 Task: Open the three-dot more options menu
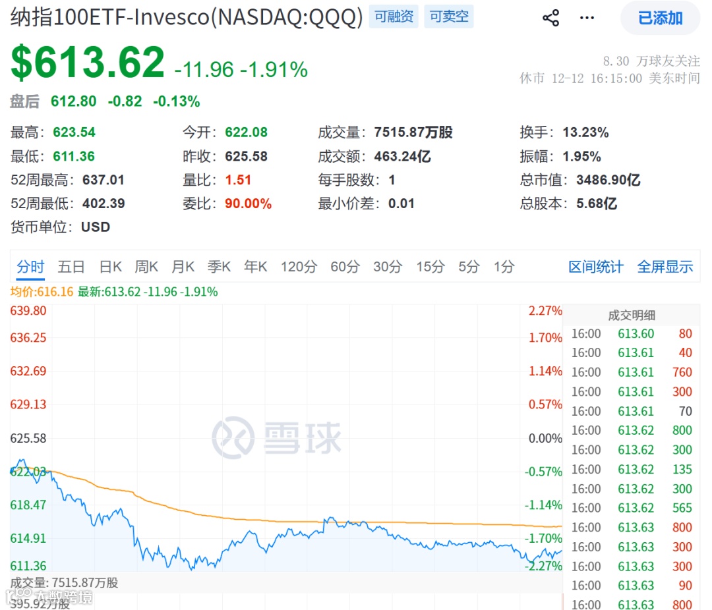(587, 18)
